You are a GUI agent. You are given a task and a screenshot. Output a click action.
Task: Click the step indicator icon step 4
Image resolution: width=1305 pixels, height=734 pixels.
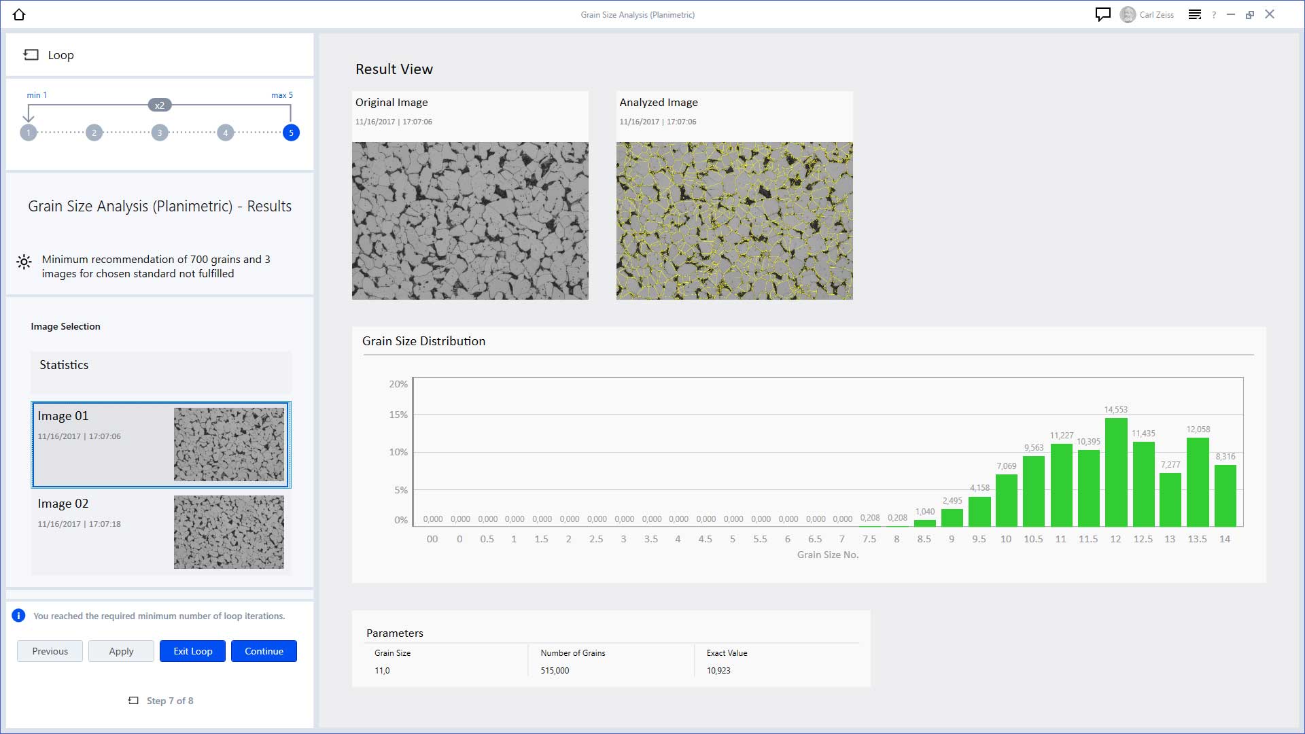225,133
